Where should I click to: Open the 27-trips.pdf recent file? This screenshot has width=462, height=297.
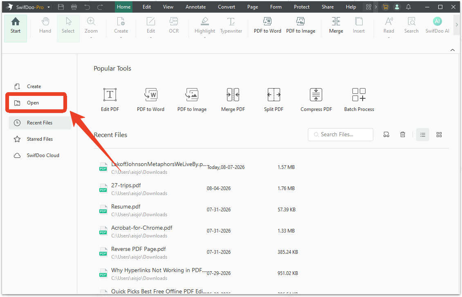point(126,186)
